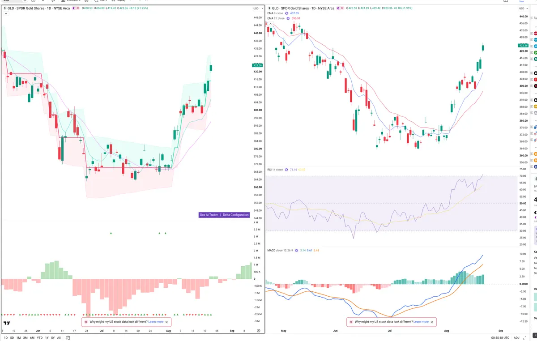Click the RSI value 71.16
Image resolution: width=537 pixels, height=341 pixels.
(x=294, y=170)
